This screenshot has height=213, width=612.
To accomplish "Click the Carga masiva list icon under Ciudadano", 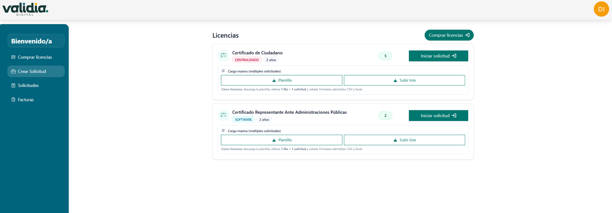I will [223, 71].
